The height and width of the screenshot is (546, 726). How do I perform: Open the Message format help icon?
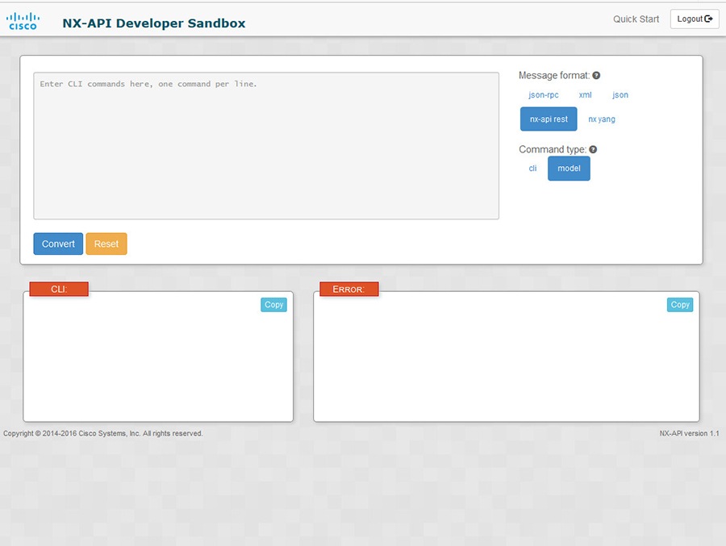click(595, 75)
